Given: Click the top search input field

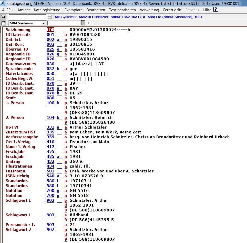Looking at the screenshot, I should point(28,17).
